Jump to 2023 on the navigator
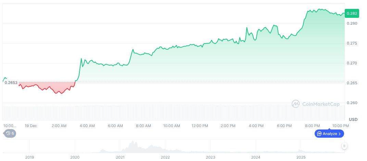The image size is (367, 161). [x=211, y=157]
